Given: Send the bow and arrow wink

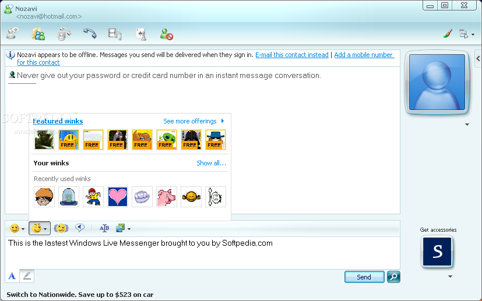Looking at the screenshot, I should (x=216, y=197).
